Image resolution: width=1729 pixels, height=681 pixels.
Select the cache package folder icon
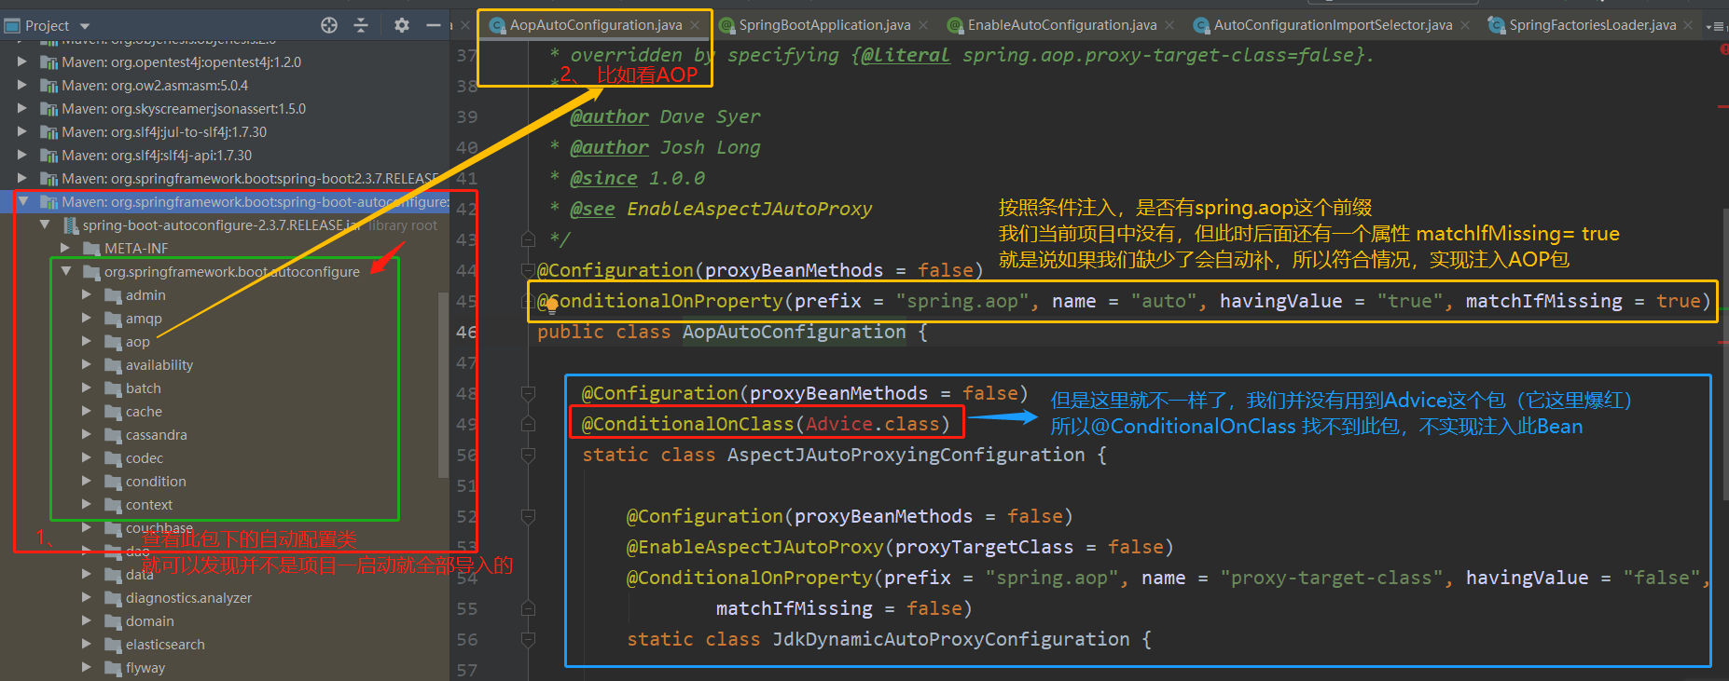[x=113, y=412]
